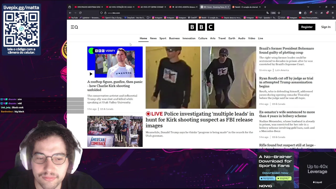Switch to the AO VIVO: ASSISTA: Bolsona tab
This screenshot has width=336, height=189.
(x=183, y=7)
